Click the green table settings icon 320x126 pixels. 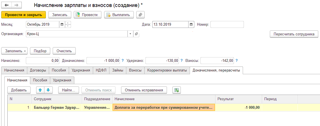[x=177, y=90]
